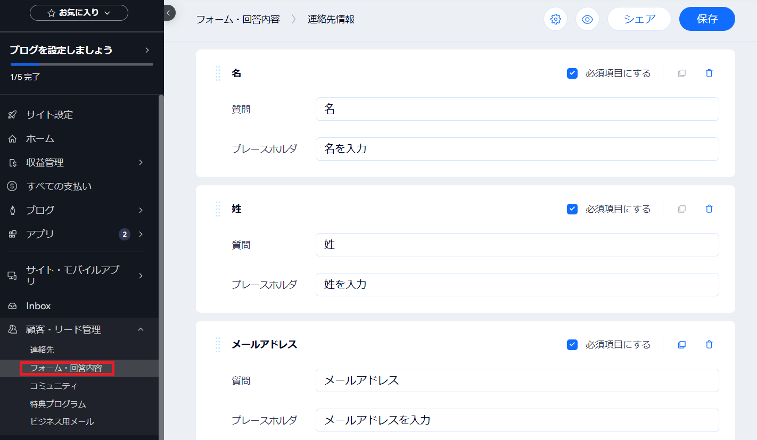Click the preview eye icon
The width and height of the screenshot is (757, 440).
587,19
